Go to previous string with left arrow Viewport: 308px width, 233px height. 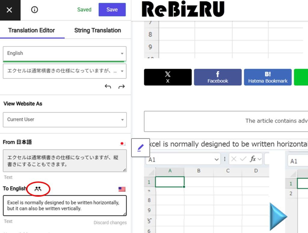108,86
